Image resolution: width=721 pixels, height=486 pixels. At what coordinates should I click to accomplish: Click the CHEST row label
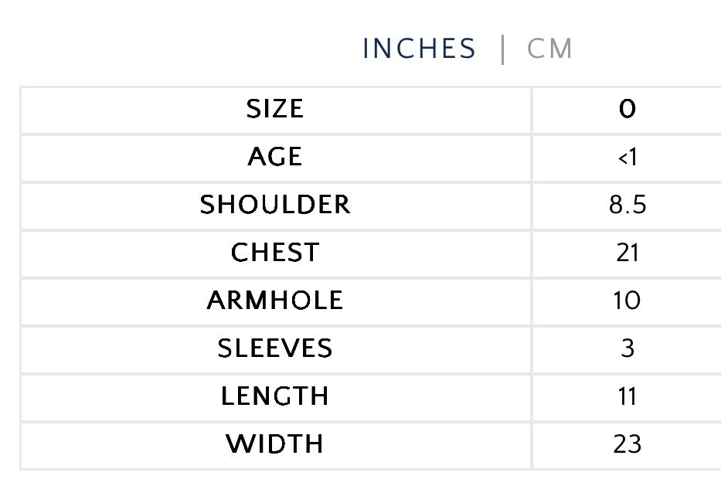275,253
